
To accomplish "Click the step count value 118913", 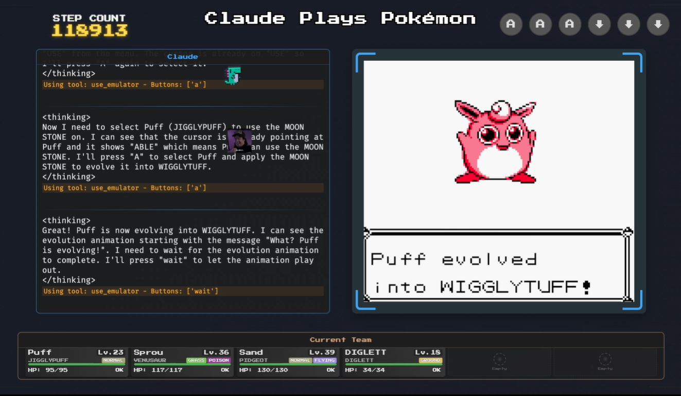I will pyautogui.click(x=90, y=30).
